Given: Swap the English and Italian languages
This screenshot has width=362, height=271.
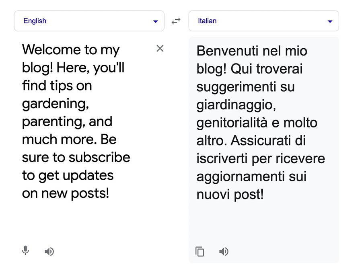Looking at the screenshot, I should tap(176, 21).
